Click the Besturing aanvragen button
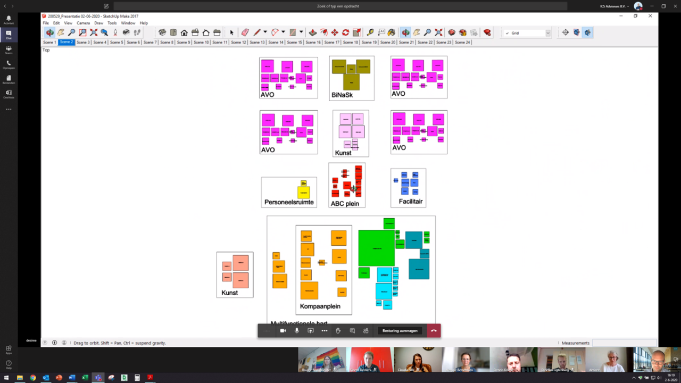681x383 pixels. point(400,331)
